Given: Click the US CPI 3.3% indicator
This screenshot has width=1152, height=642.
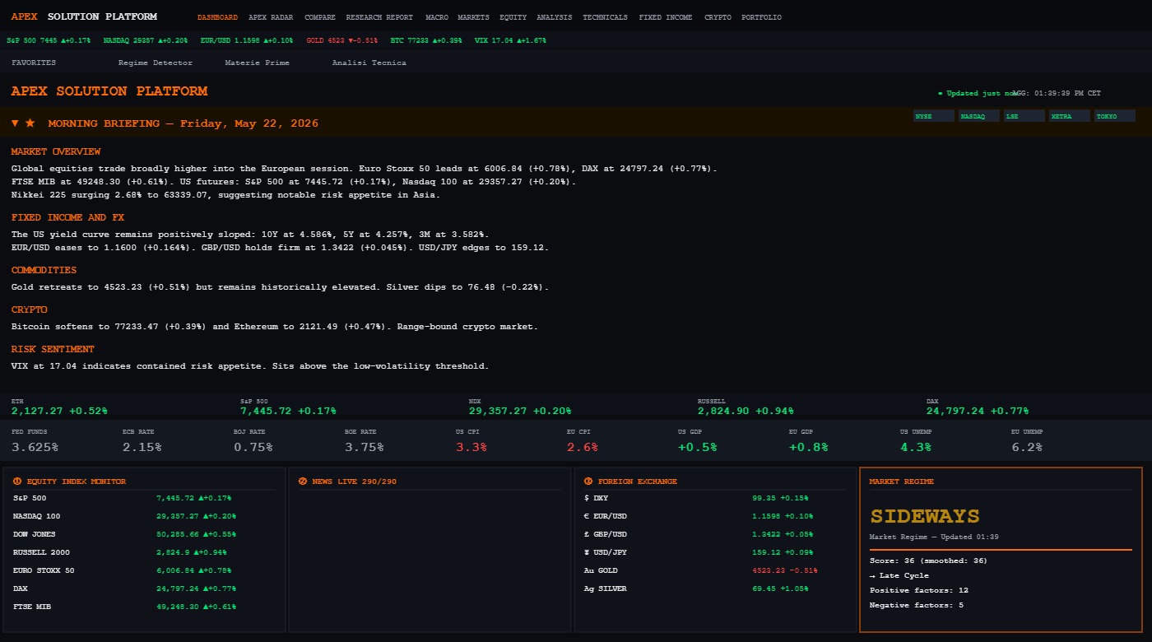Looking at the screenshot, I should [x=471, y=442].
